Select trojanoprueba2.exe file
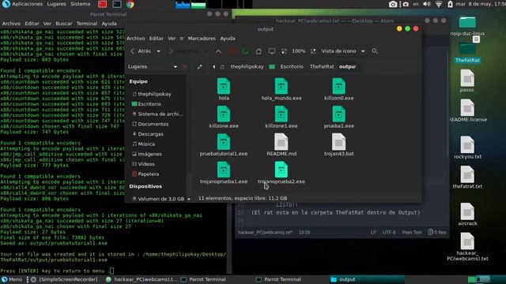This screenshot has height=284, width=506. (x=281, y=173)
